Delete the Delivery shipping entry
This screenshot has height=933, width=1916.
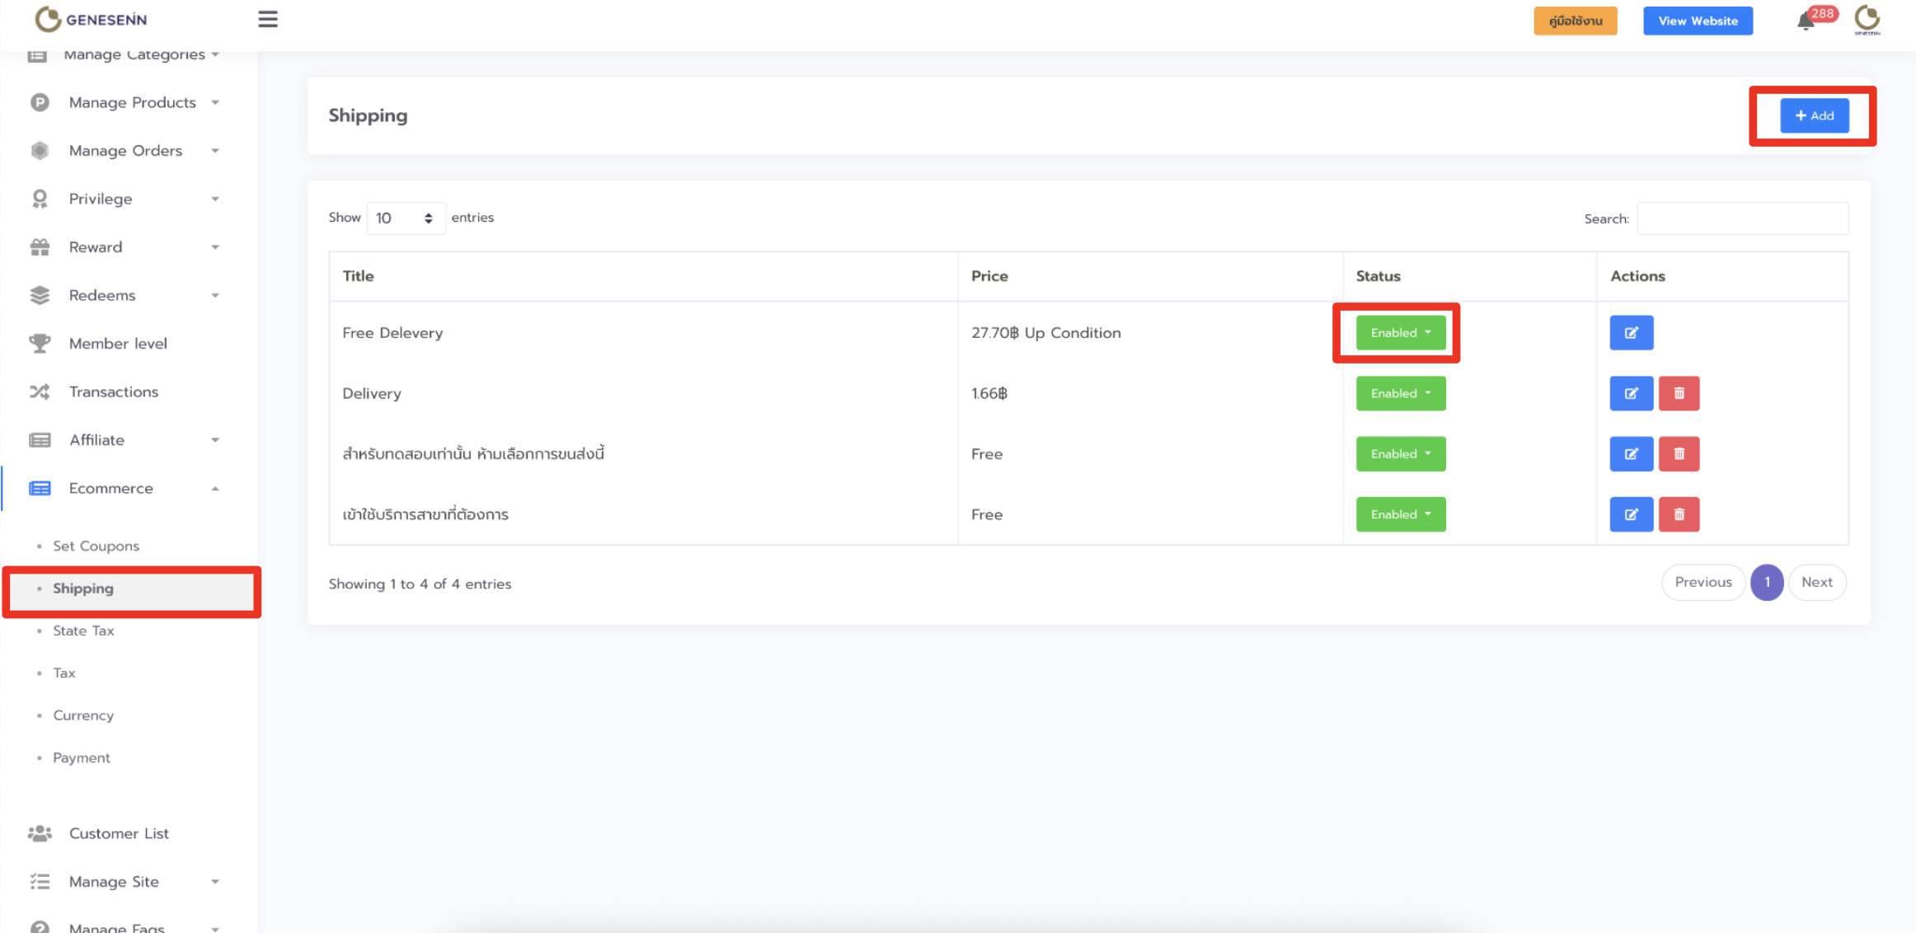point(1679,394)
